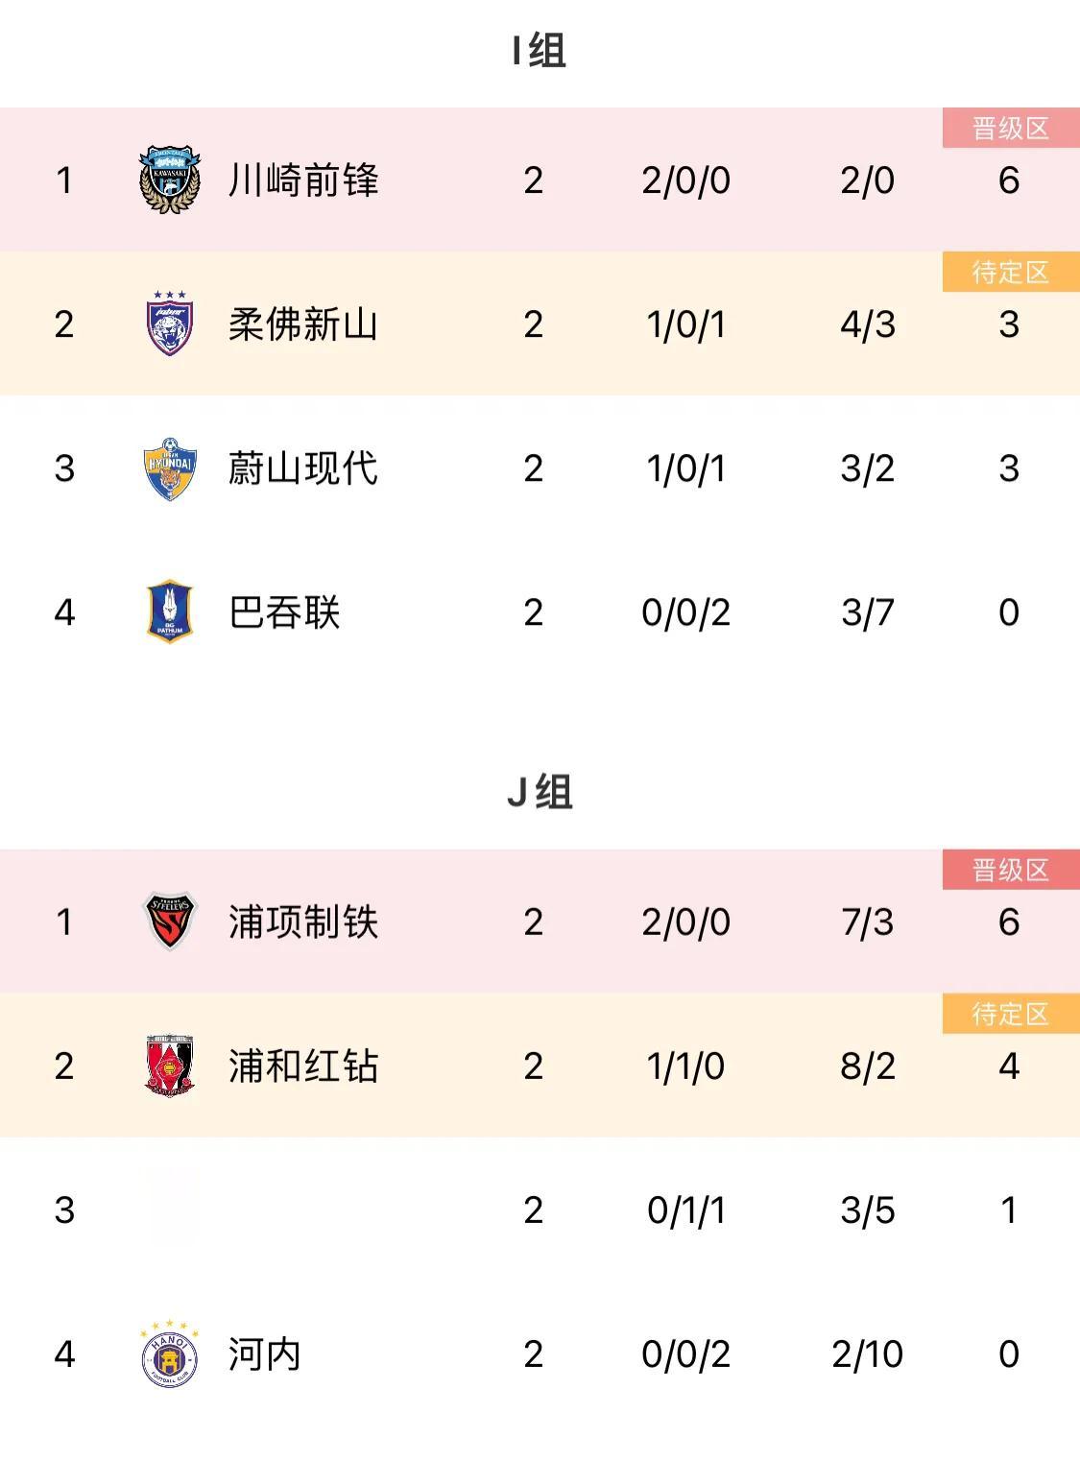1080x1461 pixels.
Task: Tap the J组 group header
Action: tap(540, 793)
